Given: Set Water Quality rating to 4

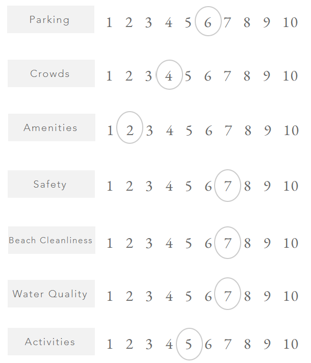Looking at the screenshot, I should click(169, 296).
